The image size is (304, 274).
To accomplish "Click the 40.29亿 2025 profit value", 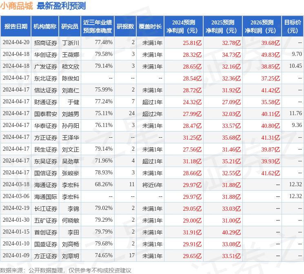I will click(x=231, y=232).
